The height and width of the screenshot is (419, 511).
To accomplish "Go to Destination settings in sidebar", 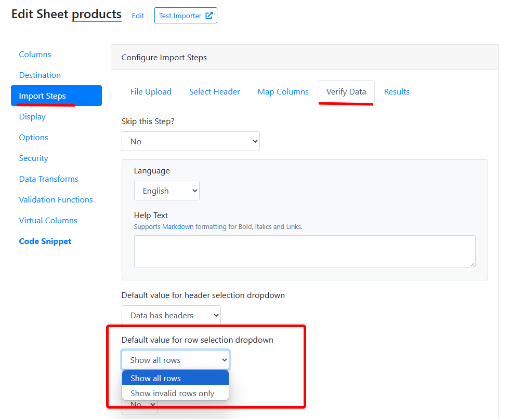I will click(x=40, y=75).
